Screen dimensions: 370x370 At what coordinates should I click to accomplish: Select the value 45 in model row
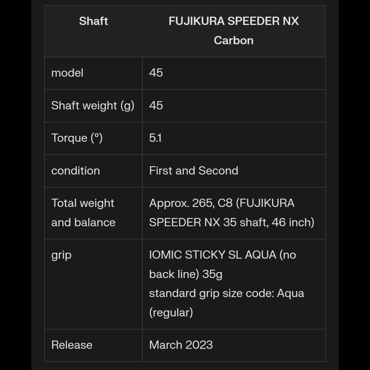(156, 73)
